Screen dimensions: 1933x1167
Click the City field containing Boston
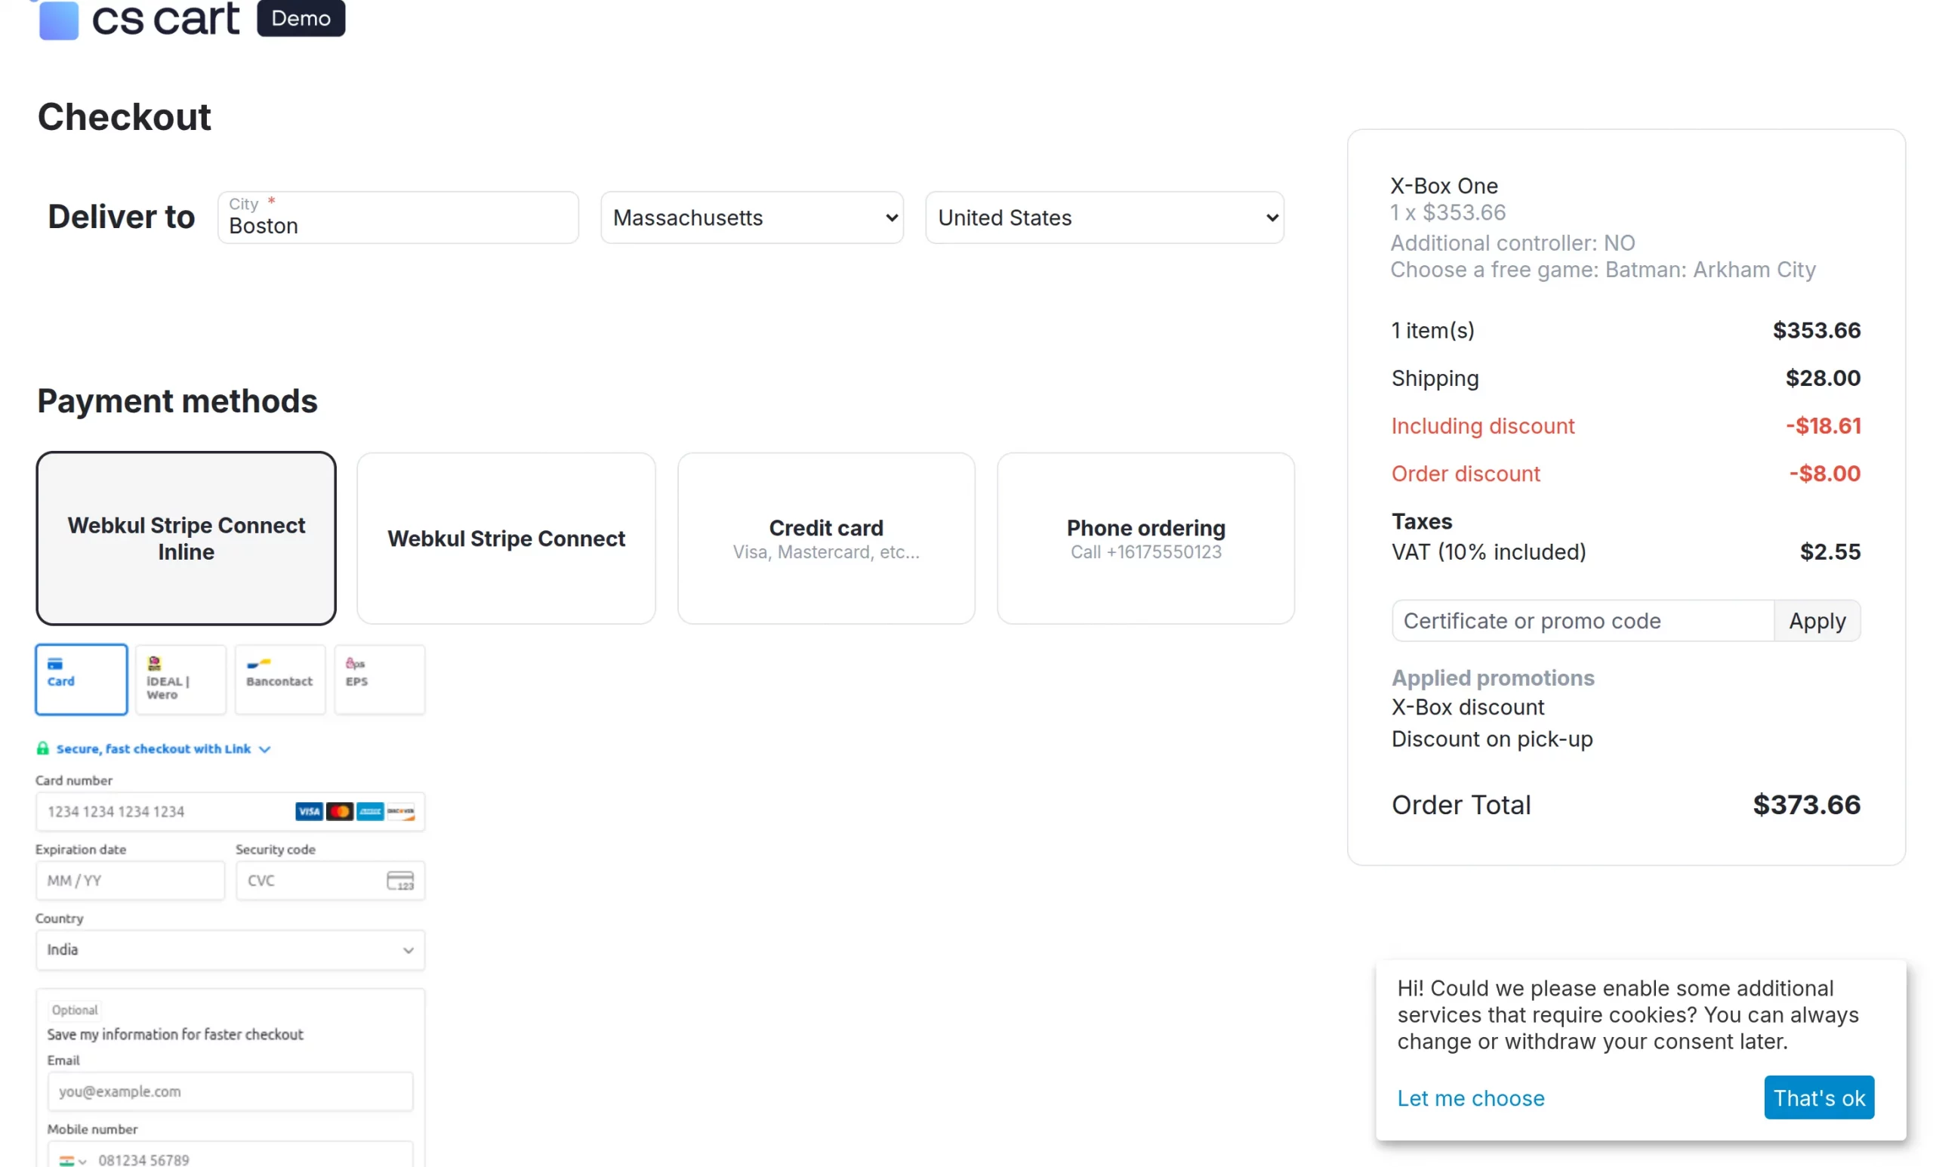[x=399, y=218]
